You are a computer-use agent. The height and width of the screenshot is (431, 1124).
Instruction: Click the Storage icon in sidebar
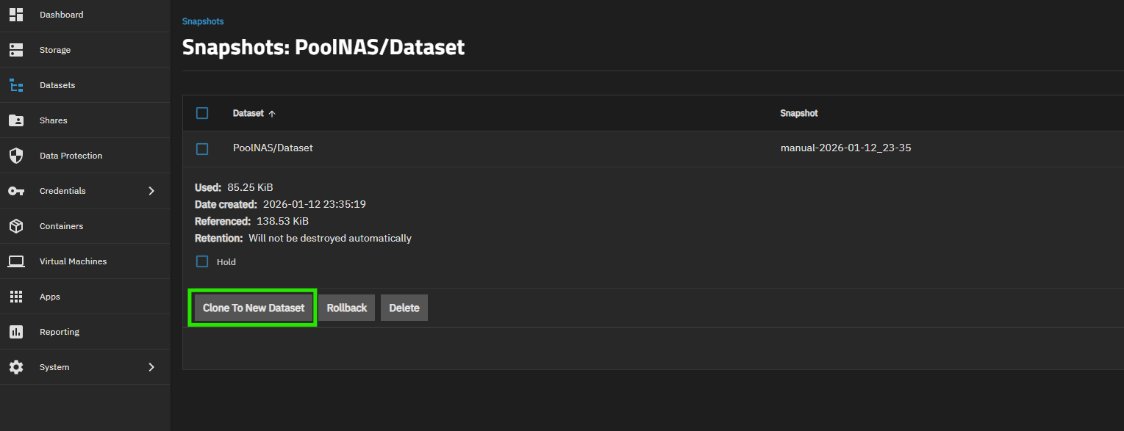(16, 50)
